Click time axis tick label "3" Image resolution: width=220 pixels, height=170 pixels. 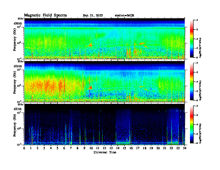coord(44,148)
